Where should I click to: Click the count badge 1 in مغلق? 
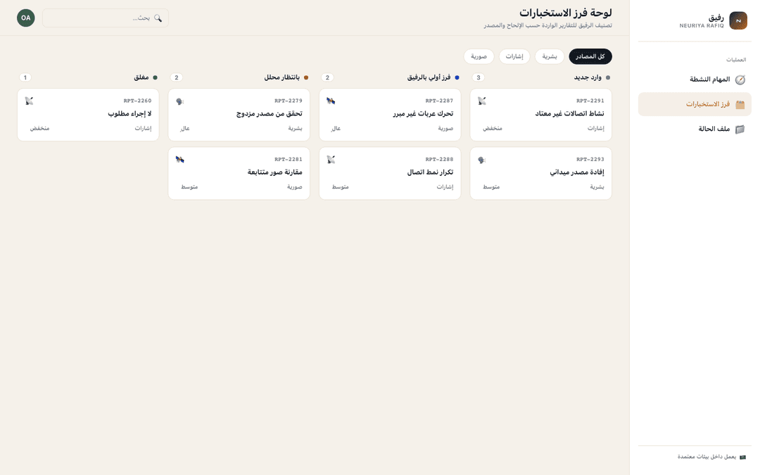pos(25,77)
